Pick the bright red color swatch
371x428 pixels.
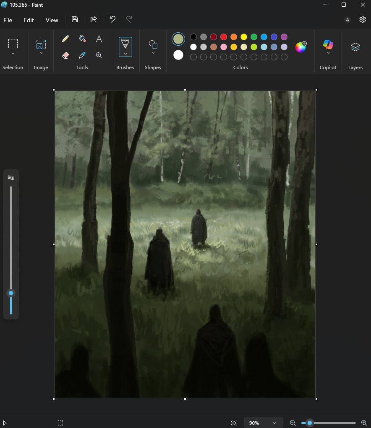224,37
